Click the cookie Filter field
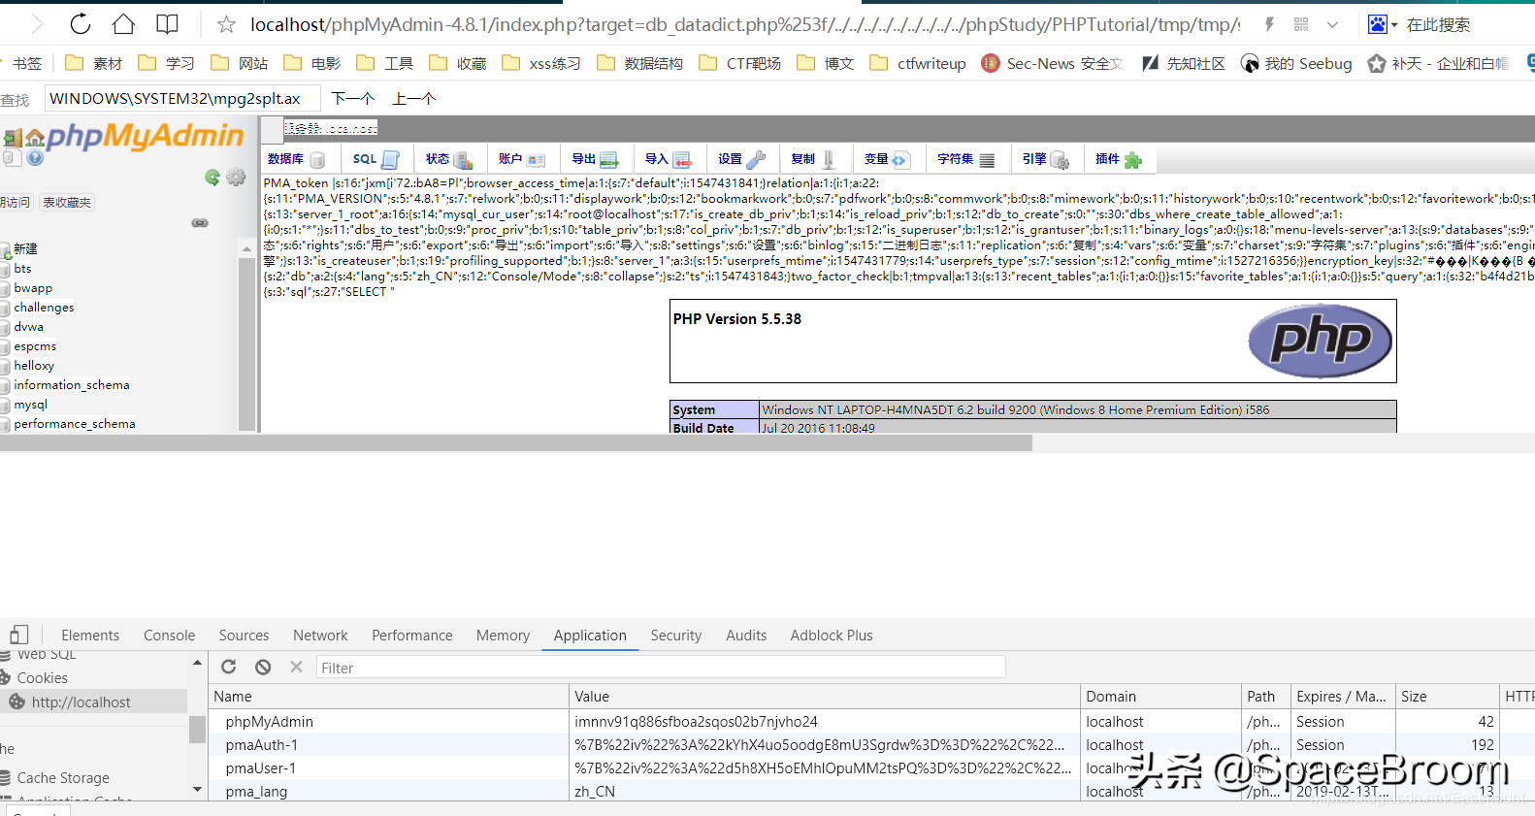 tap(661, 668)
